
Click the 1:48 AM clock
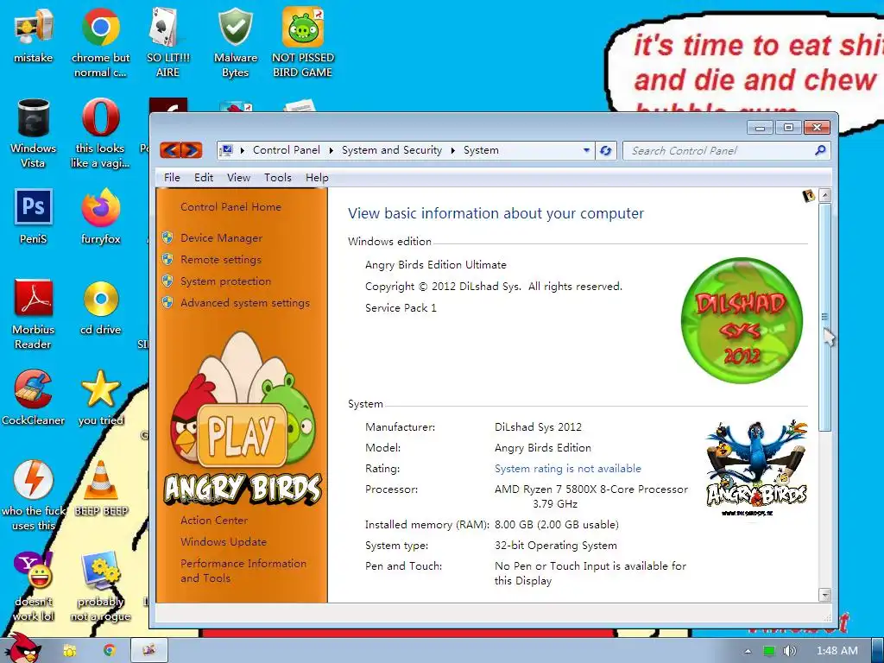[x=837, y=651]
